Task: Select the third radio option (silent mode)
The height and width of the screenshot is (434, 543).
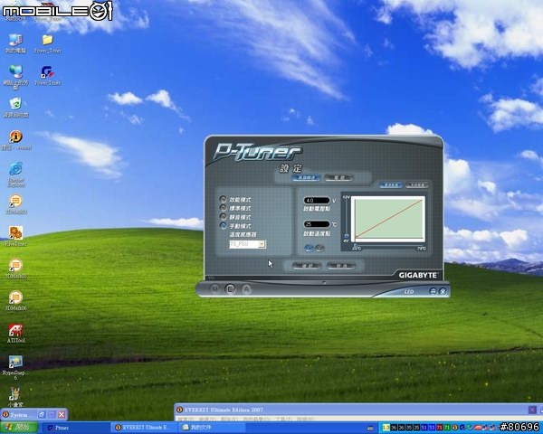Action: point(223,217)
